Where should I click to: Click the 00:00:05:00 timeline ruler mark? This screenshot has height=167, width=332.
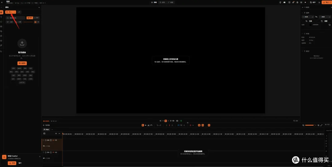125,134
